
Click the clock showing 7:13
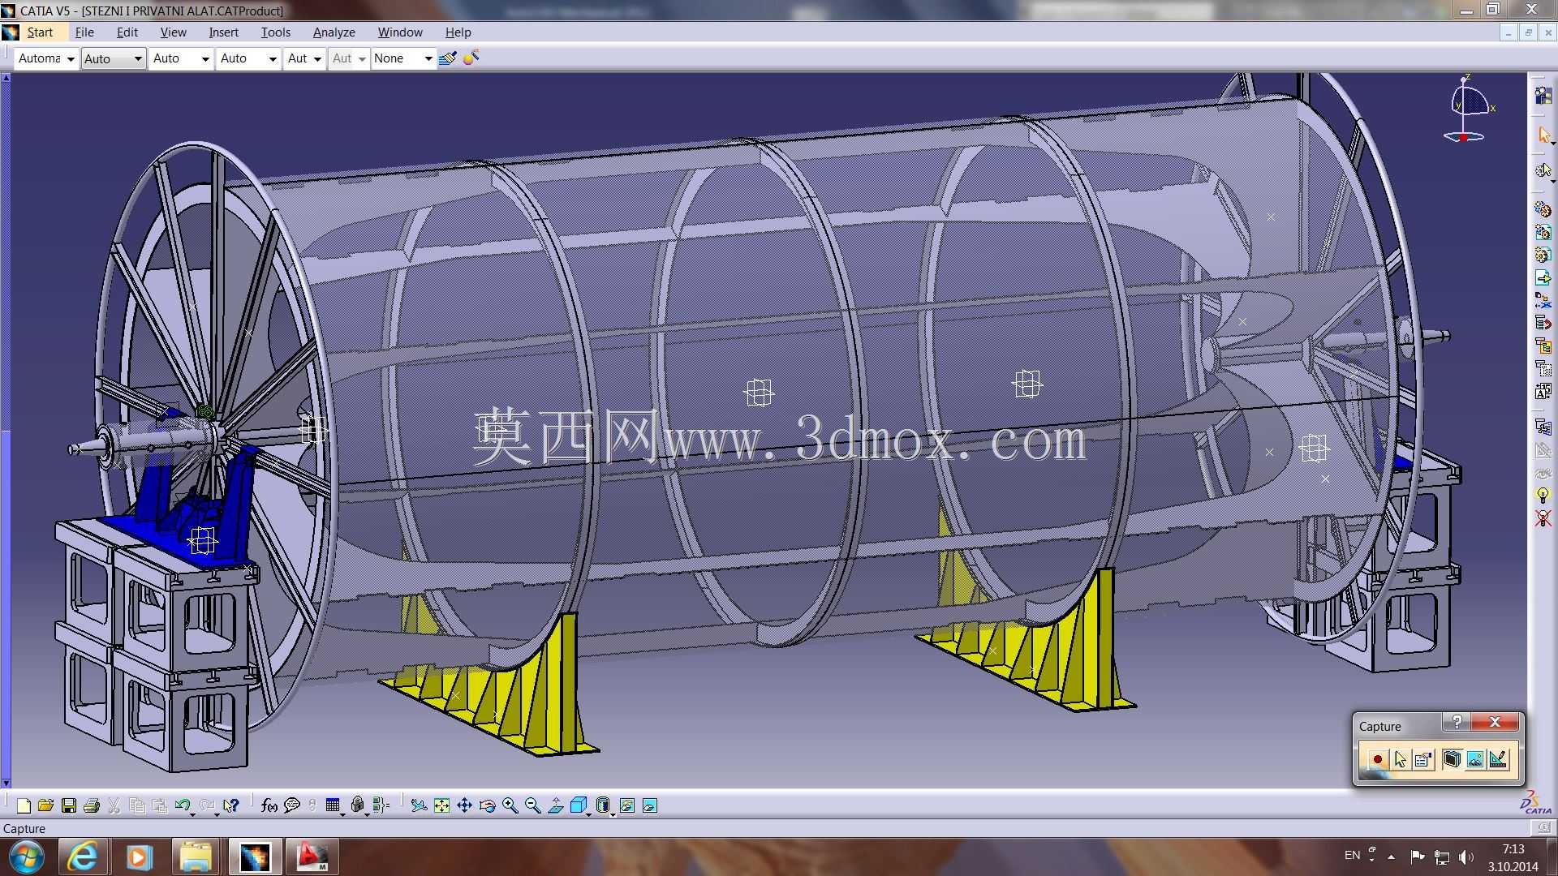tap(1513, 849)
